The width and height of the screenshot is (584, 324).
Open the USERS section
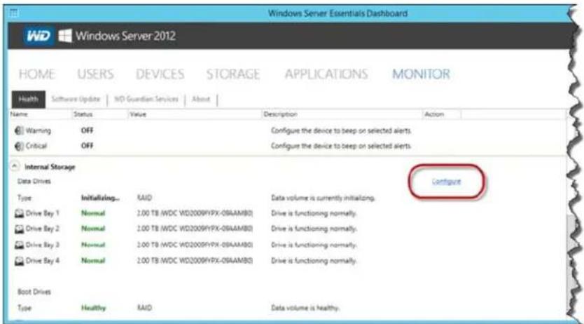click(95, 74)
